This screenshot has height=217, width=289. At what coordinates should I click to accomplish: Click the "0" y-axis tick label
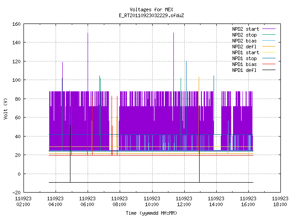pos(19,174)
